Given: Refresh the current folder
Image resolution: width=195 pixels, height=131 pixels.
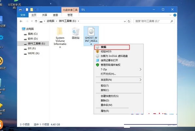Looking at the screenshot, I should pos(129,21).
